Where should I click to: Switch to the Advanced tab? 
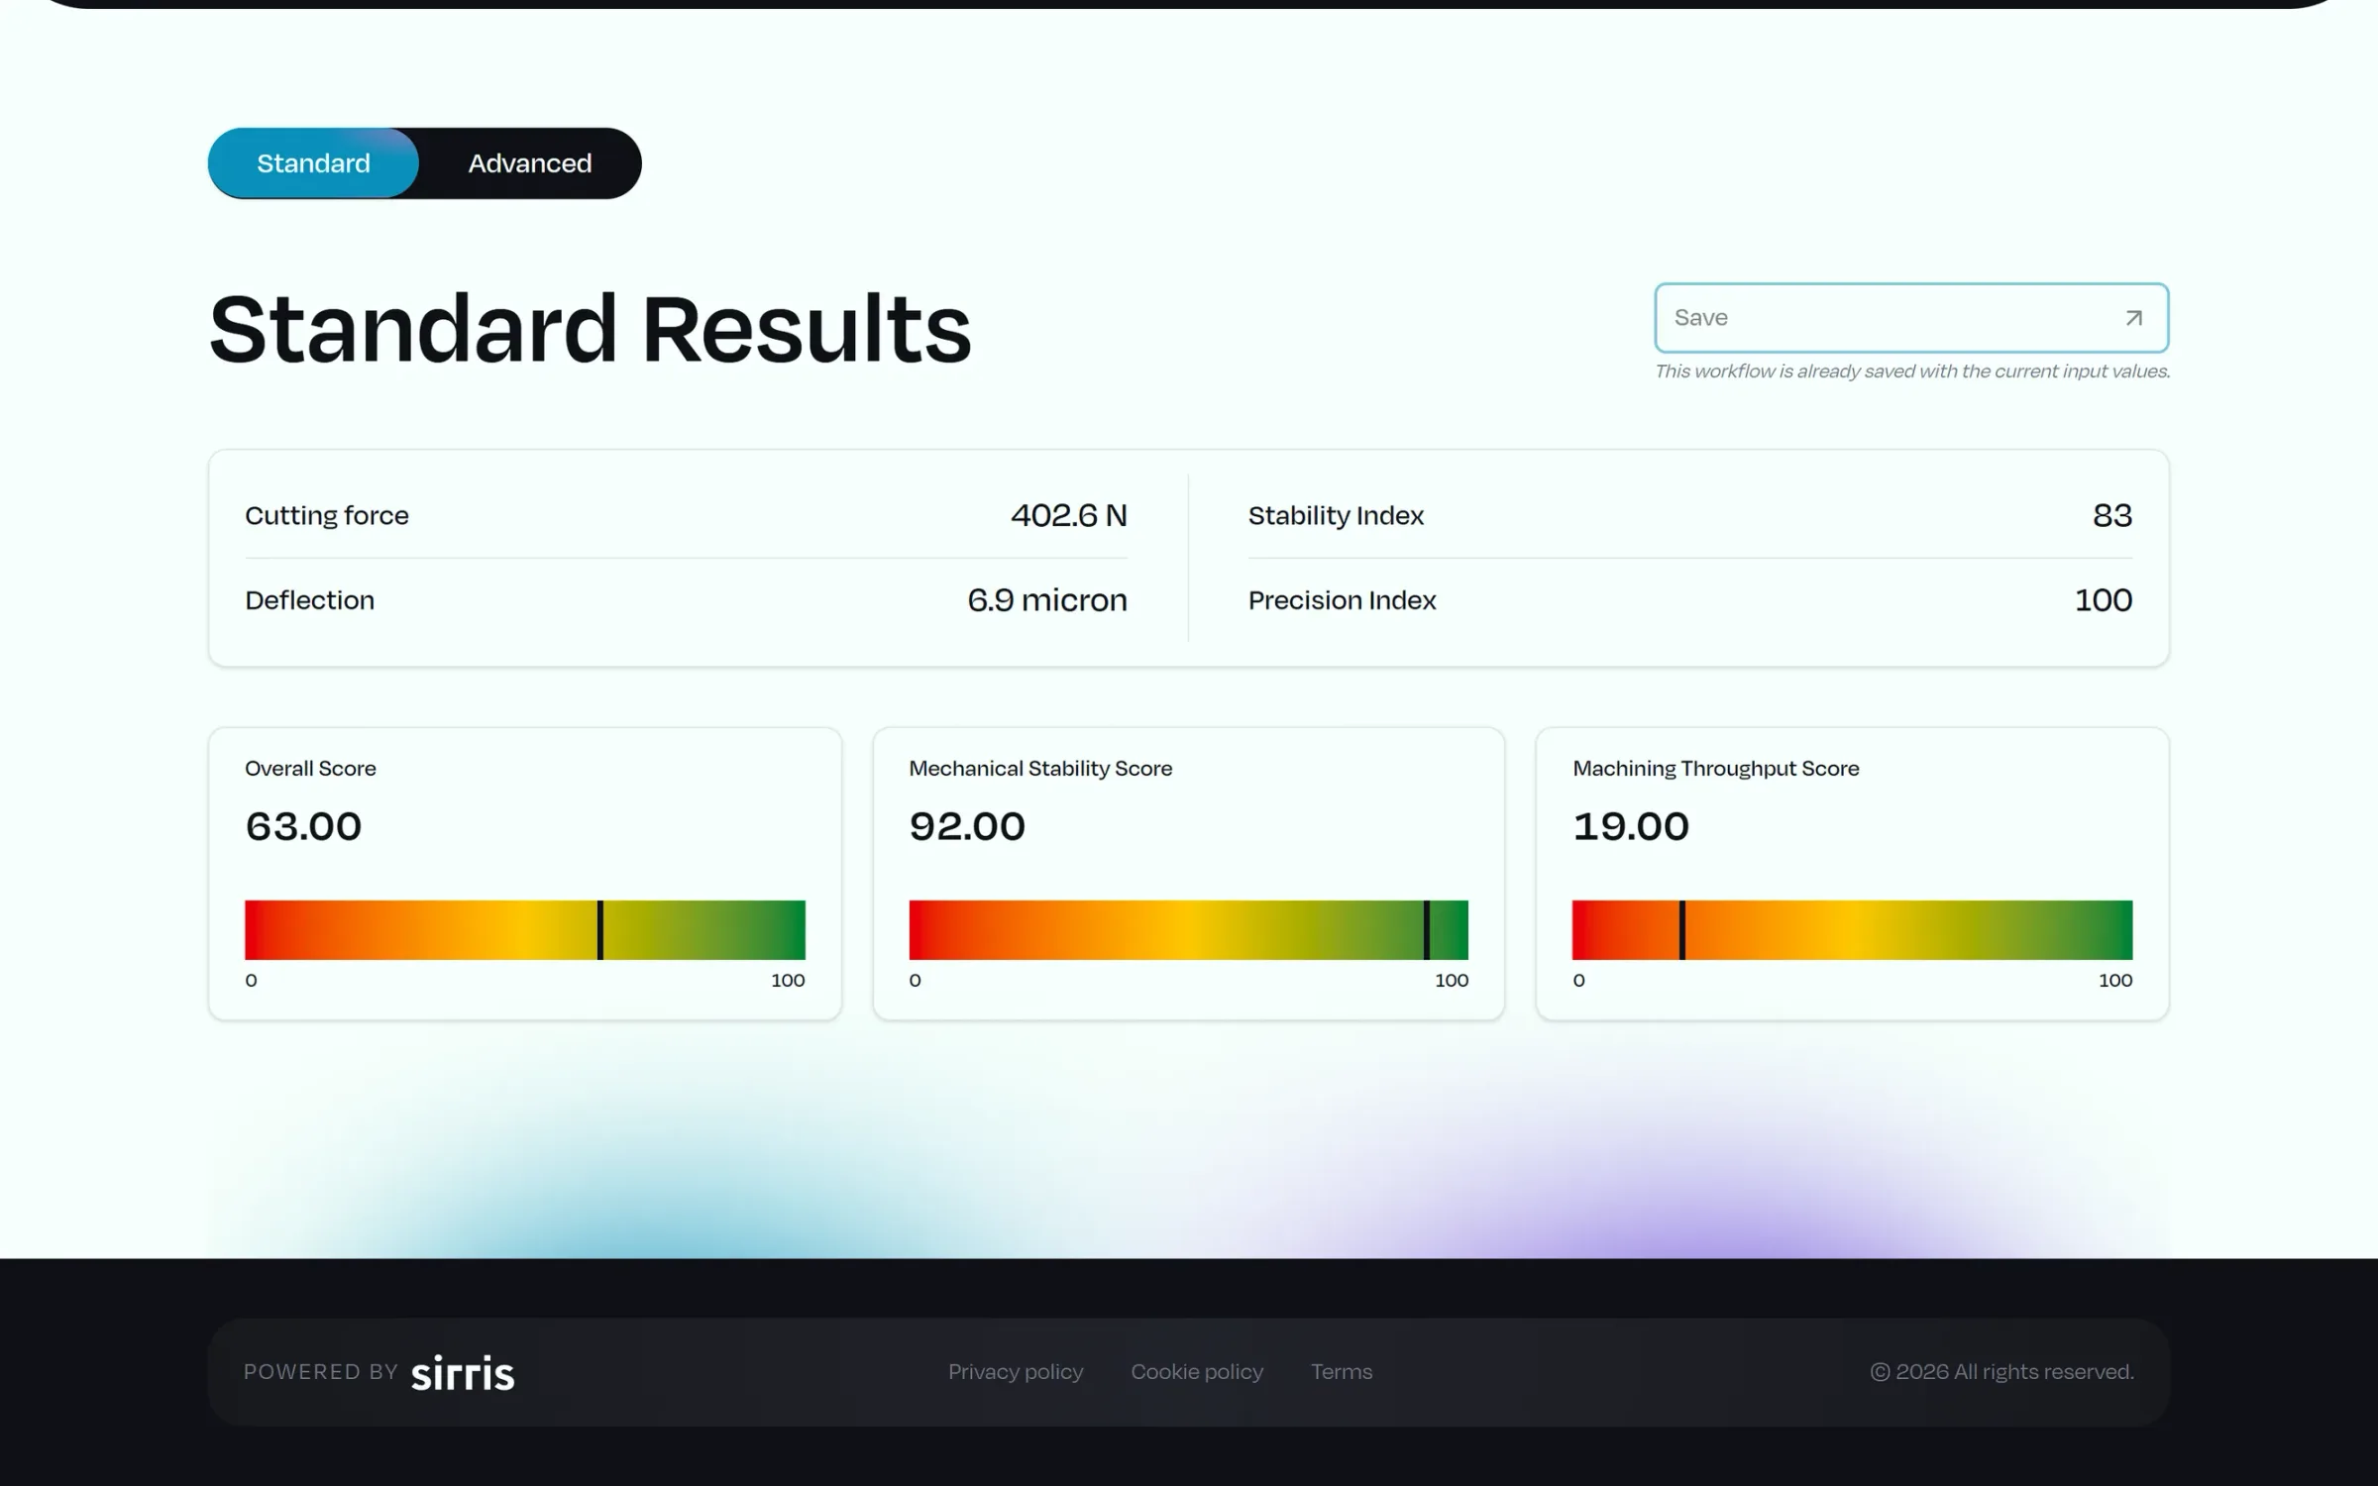point(530,163)
